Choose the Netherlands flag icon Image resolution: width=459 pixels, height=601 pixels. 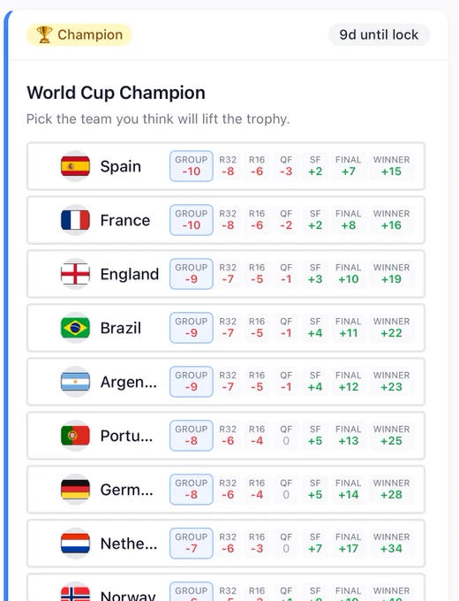75,544
